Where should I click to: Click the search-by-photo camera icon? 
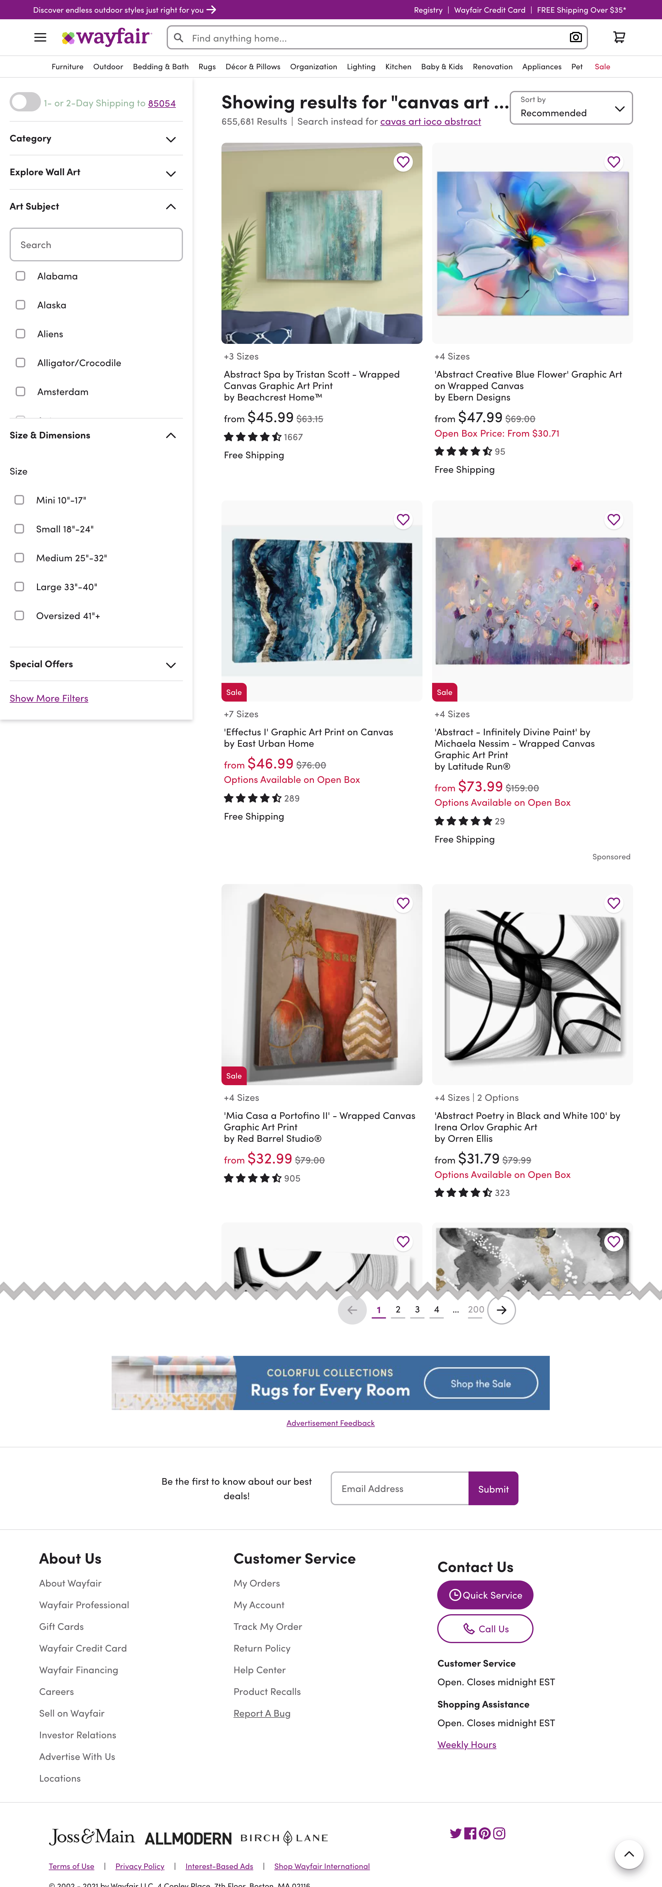point(576,37)
